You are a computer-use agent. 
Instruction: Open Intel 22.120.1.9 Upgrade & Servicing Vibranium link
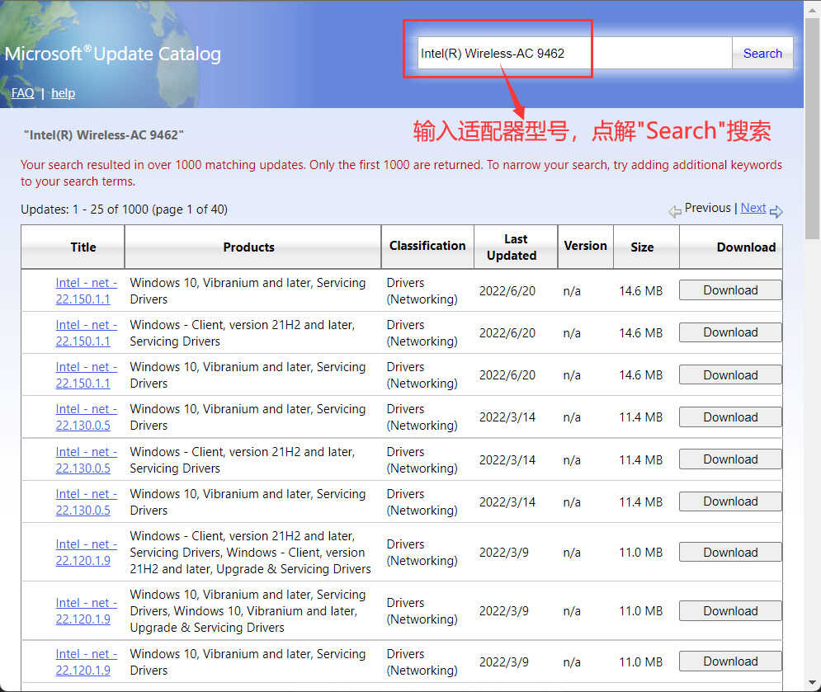[87, 611]
